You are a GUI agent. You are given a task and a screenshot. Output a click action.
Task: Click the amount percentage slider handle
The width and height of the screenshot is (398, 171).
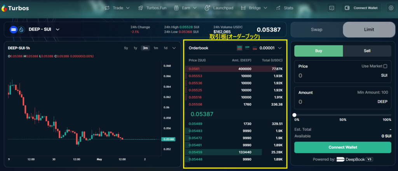tap(295, 115)
